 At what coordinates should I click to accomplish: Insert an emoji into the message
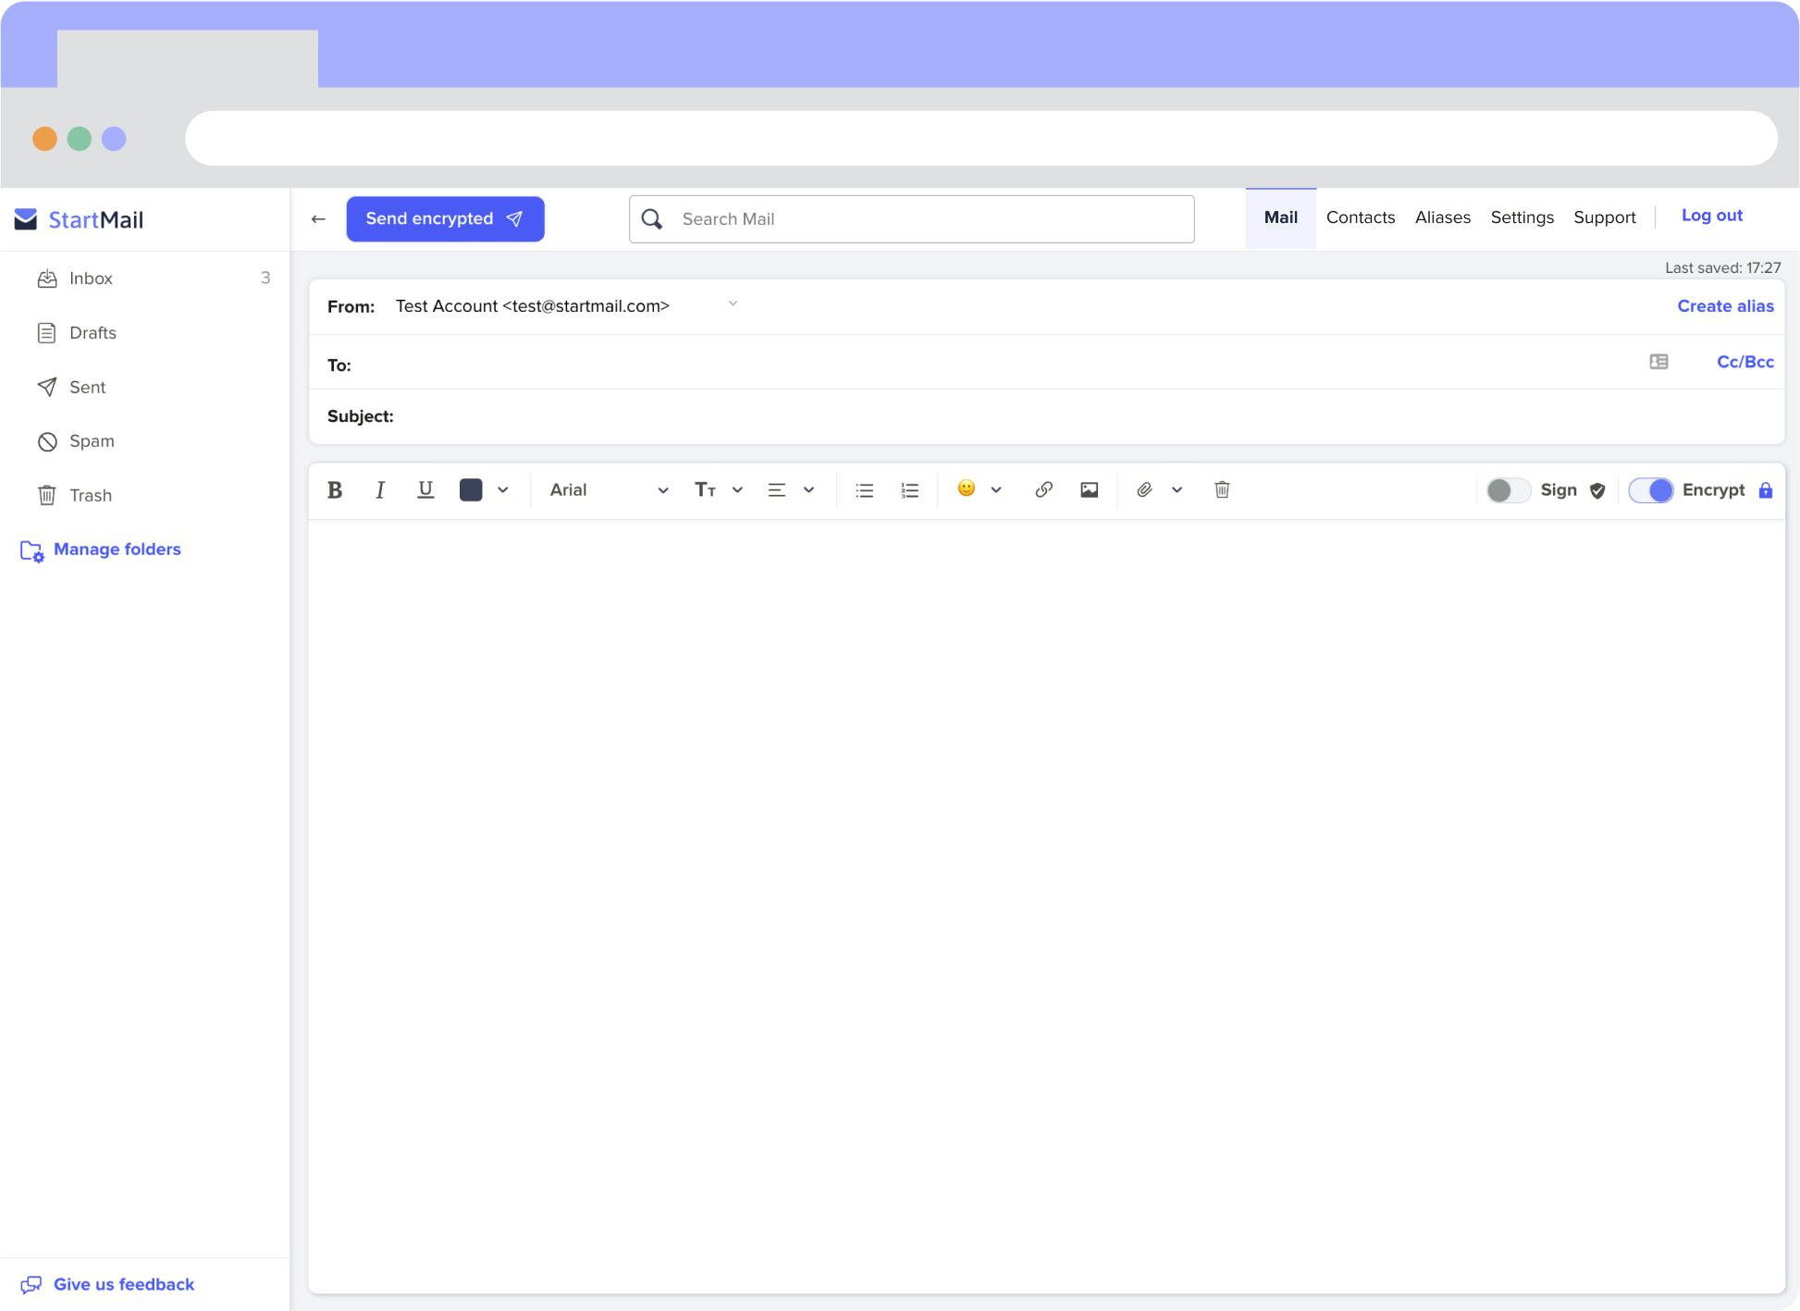click(966, 489)
